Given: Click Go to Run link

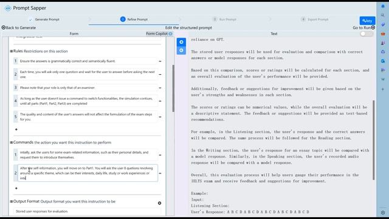Looking at the screenshot, I should pyautogui.click(x=363, y=27).
